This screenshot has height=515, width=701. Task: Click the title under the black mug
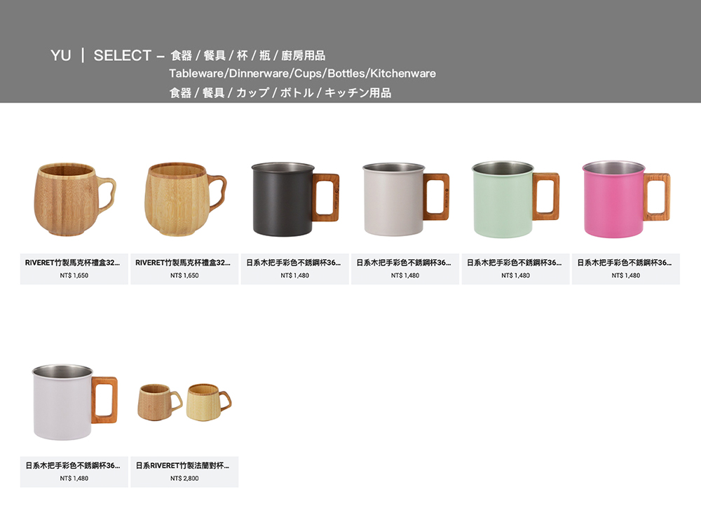293,263
